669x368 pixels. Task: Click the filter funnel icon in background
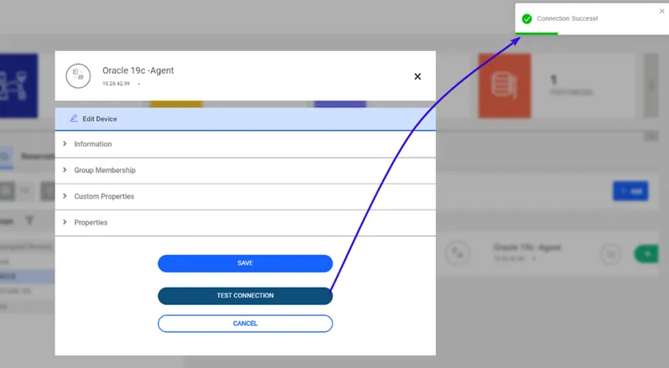pyautogui.click(x=29, y=220)
